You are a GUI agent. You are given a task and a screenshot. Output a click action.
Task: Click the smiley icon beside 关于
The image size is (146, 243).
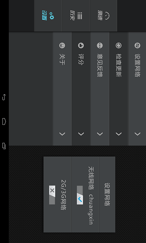tap(62, 45)
